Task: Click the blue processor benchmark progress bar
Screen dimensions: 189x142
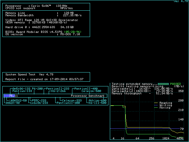Action: (x=9, y=96)
